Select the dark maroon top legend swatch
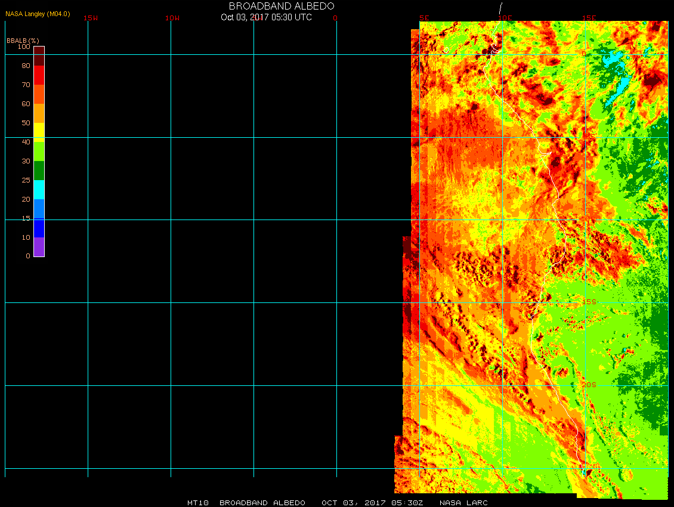 point(39,51)
